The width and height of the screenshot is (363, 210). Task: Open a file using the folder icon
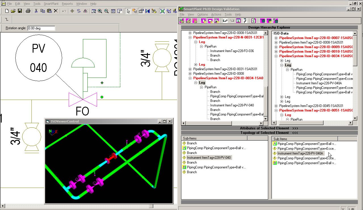13,11
